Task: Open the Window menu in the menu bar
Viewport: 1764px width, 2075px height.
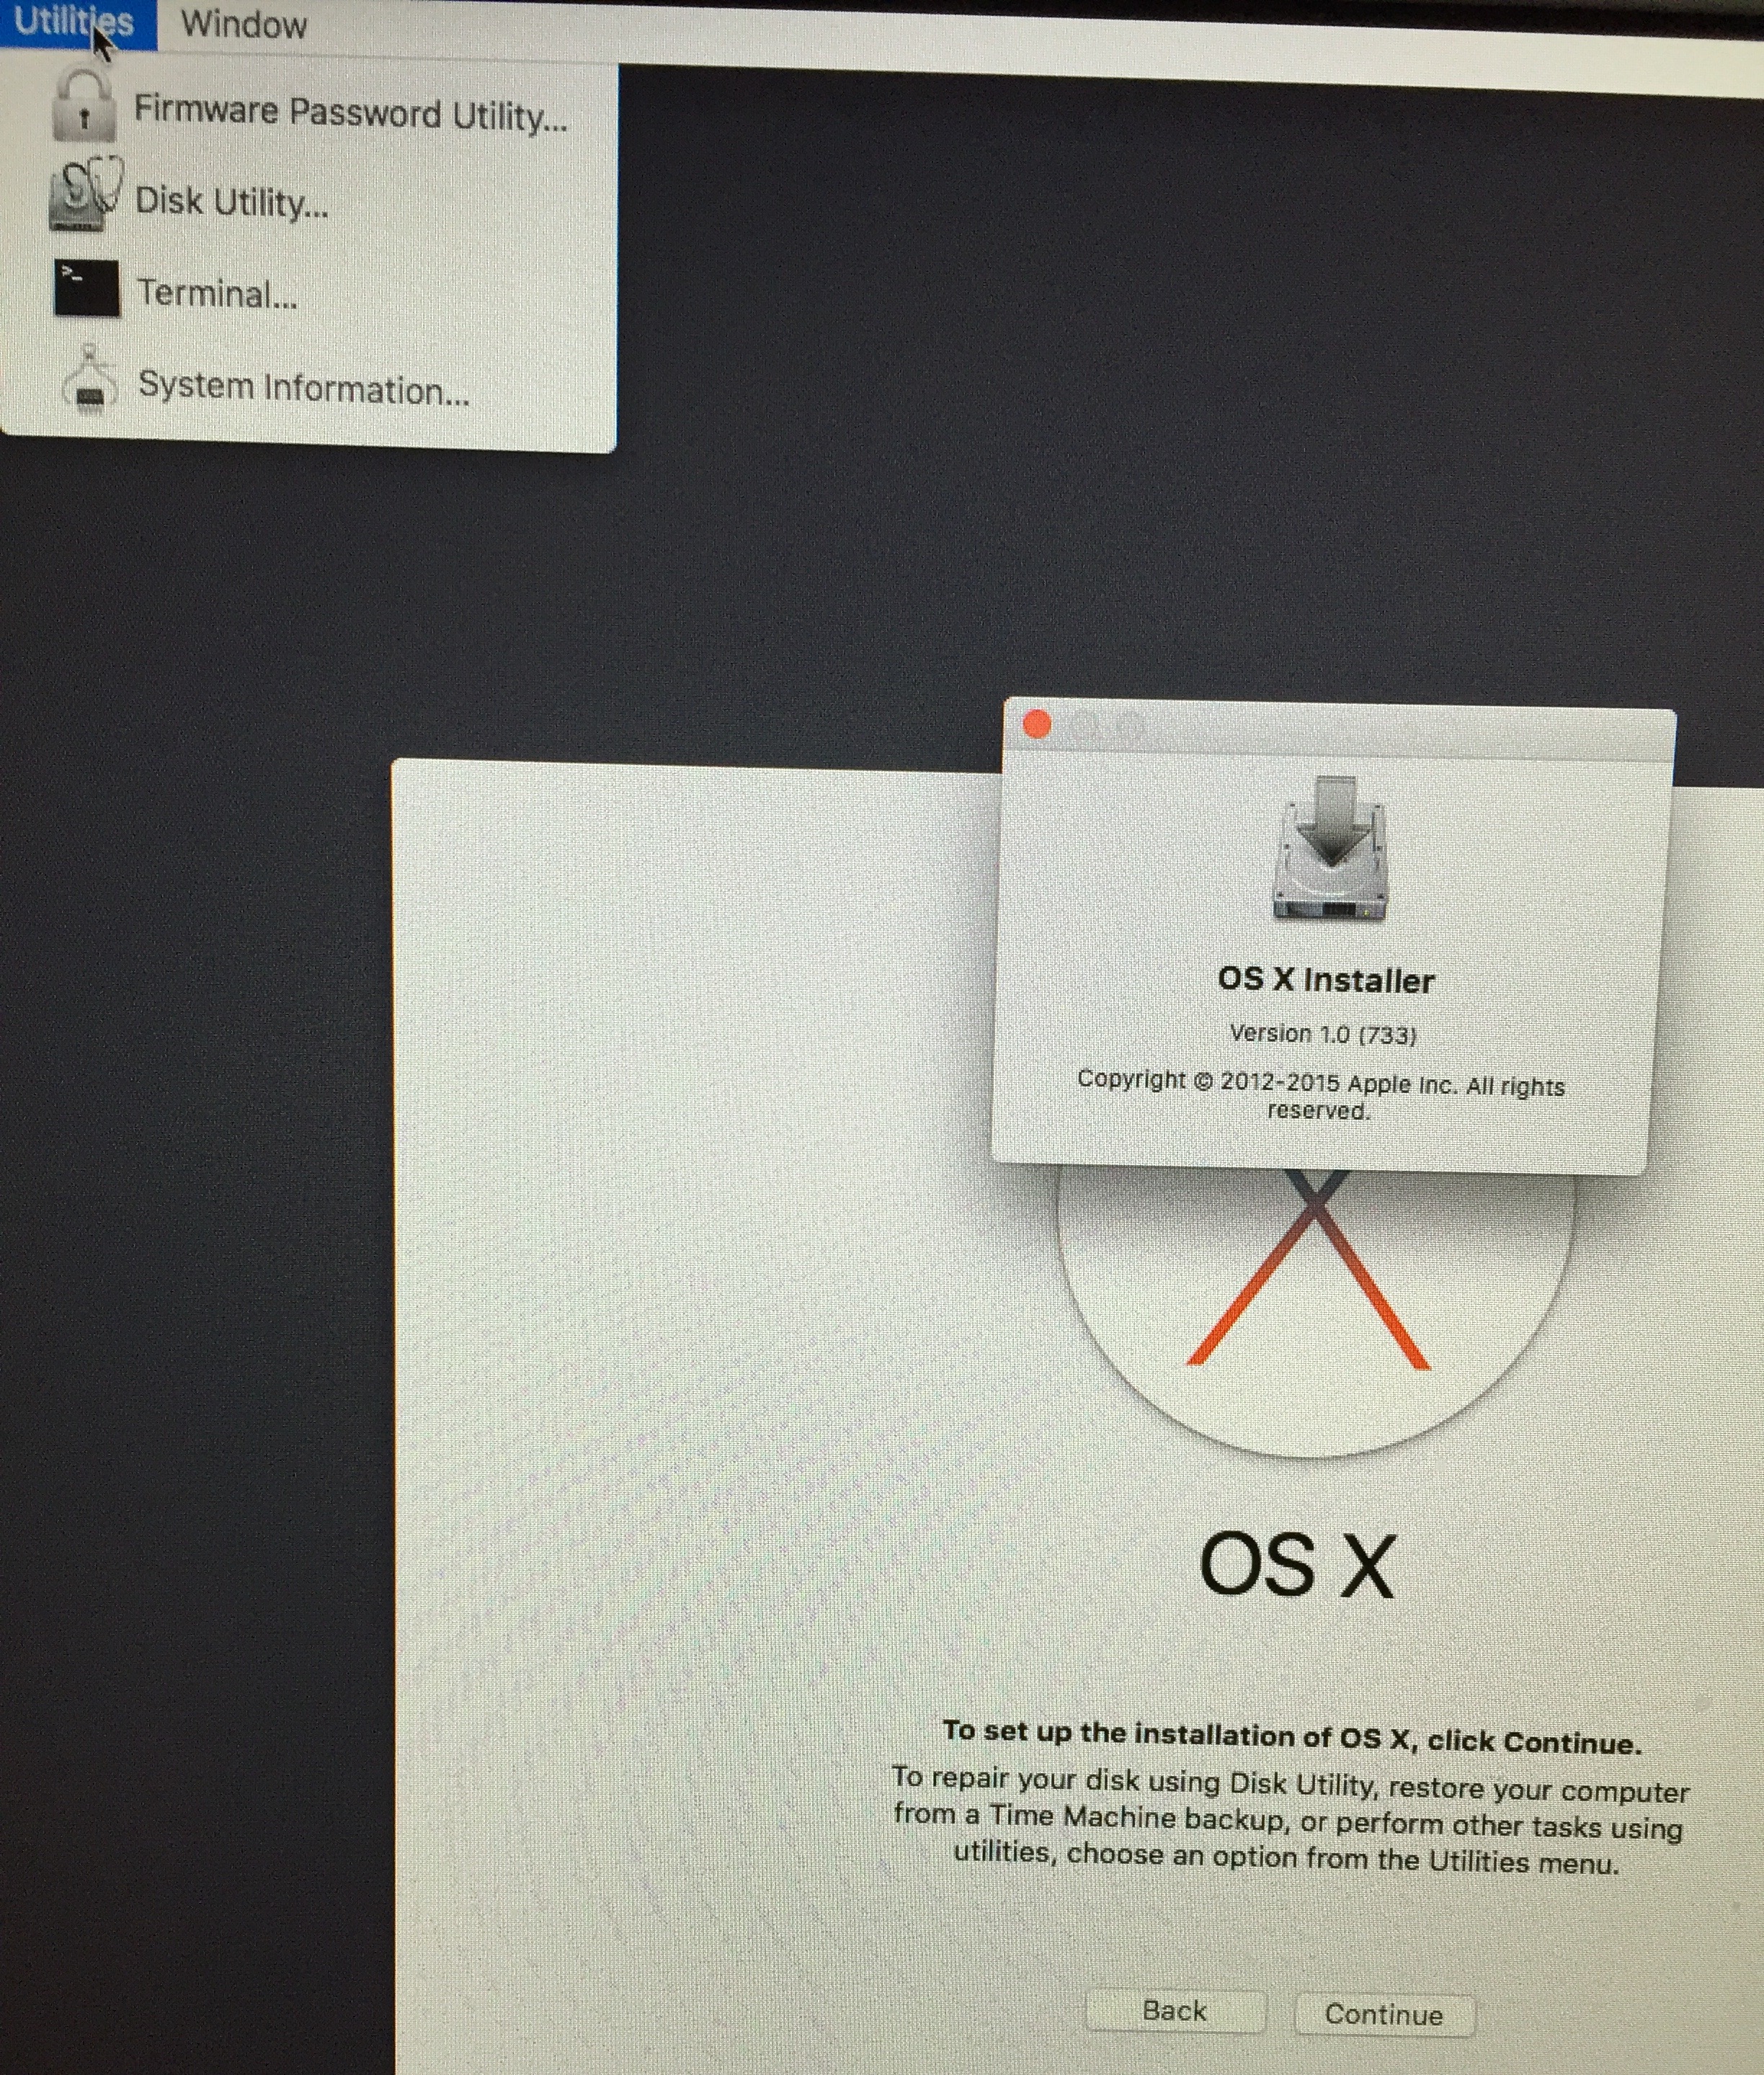Action: click(243, 24)
